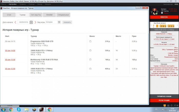Image resolution: width=179 pixels, height=112 pixels.
Task: Launch first Chrome icon in taskbar
Action: pos(11,109)
